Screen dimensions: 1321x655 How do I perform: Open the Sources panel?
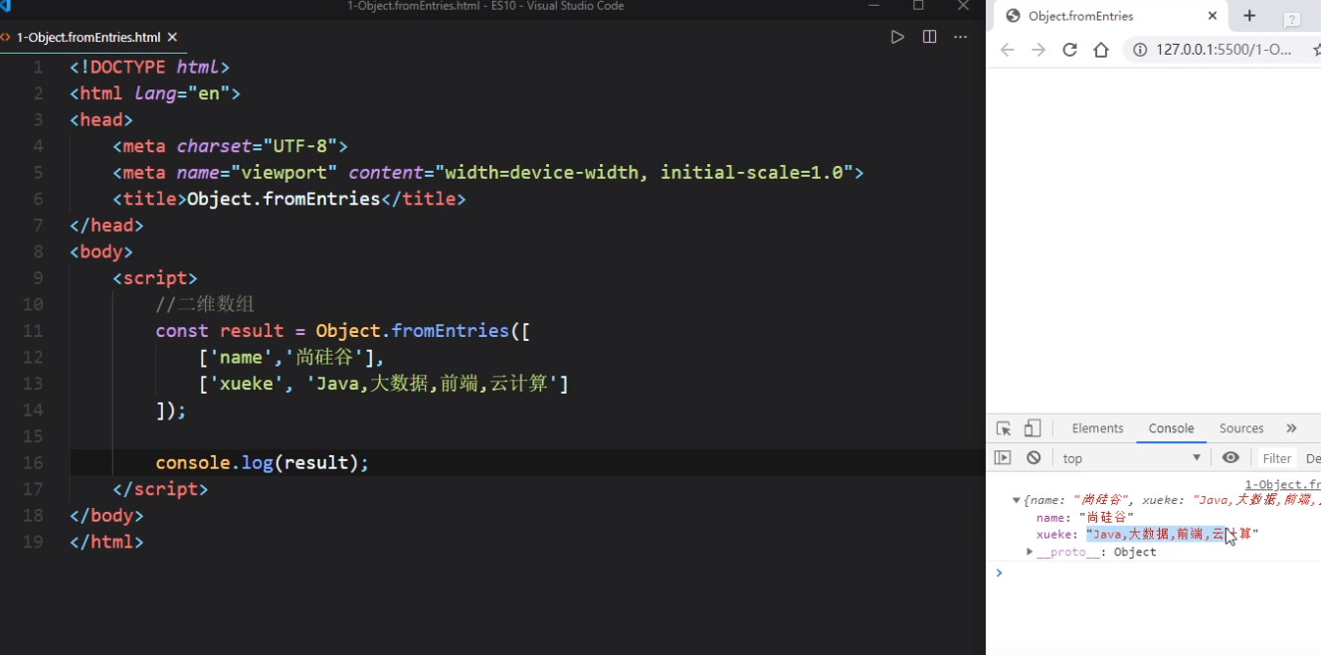1240,428
